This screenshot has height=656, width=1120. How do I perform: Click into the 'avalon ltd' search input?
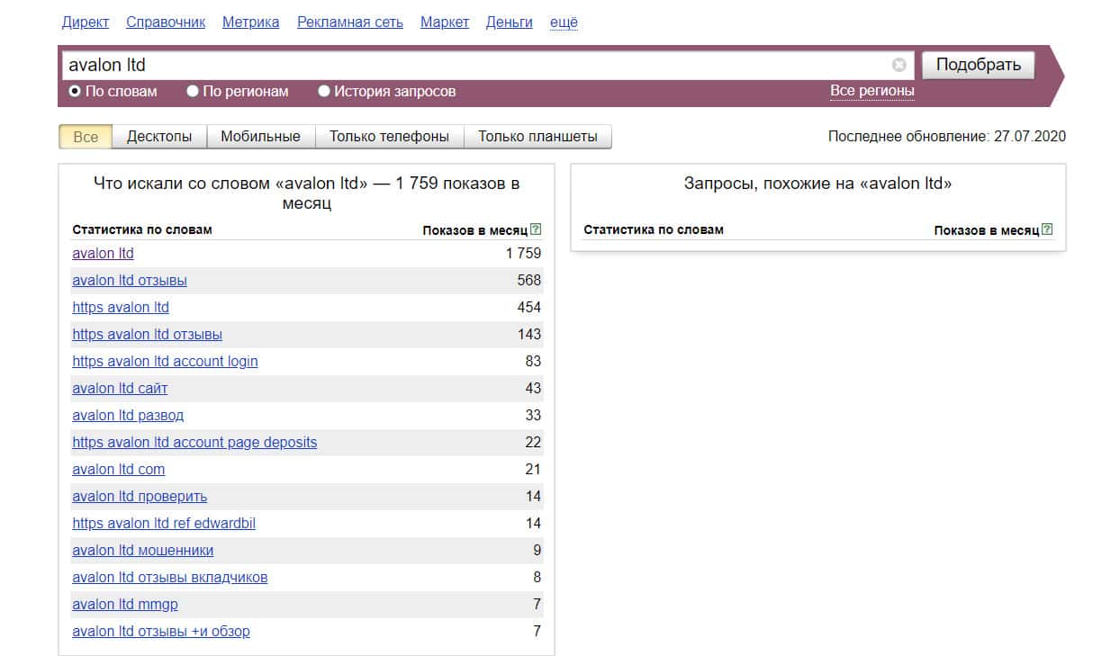point(477,65)
